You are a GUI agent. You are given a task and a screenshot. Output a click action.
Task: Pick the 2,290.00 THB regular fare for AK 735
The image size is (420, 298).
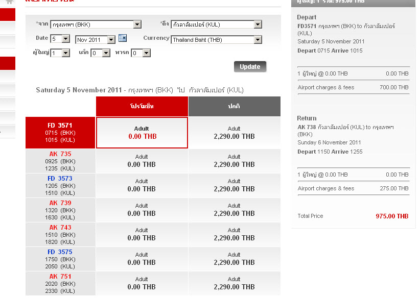coord(235,161)
